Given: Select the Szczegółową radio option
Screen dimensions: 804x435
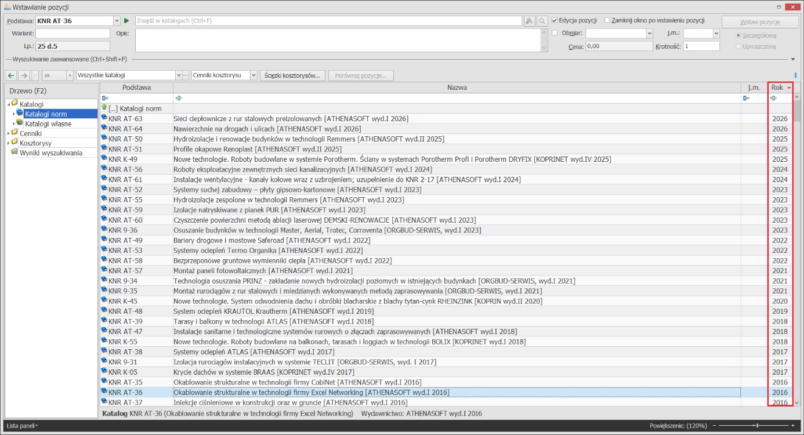Looking at the screenshot, I should coord(738,35).
